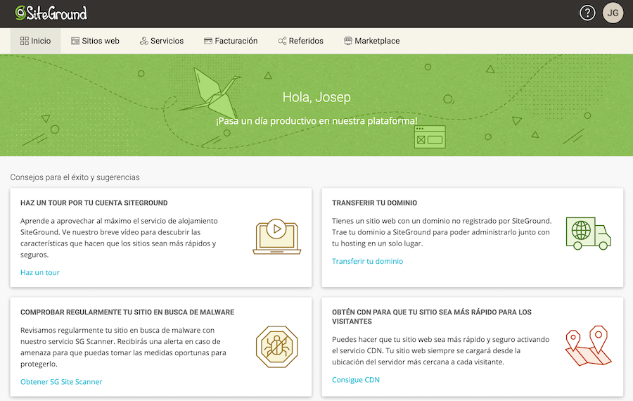Click the origami crane banner illustration

210,94
